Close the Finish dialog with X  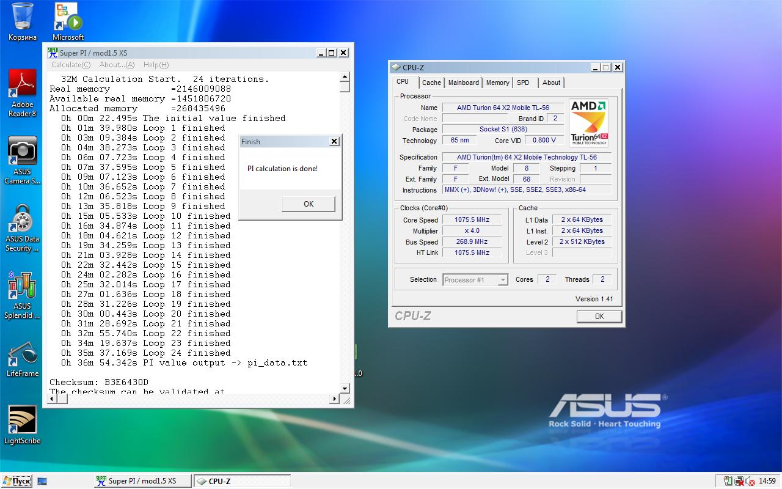click(334, 141)
